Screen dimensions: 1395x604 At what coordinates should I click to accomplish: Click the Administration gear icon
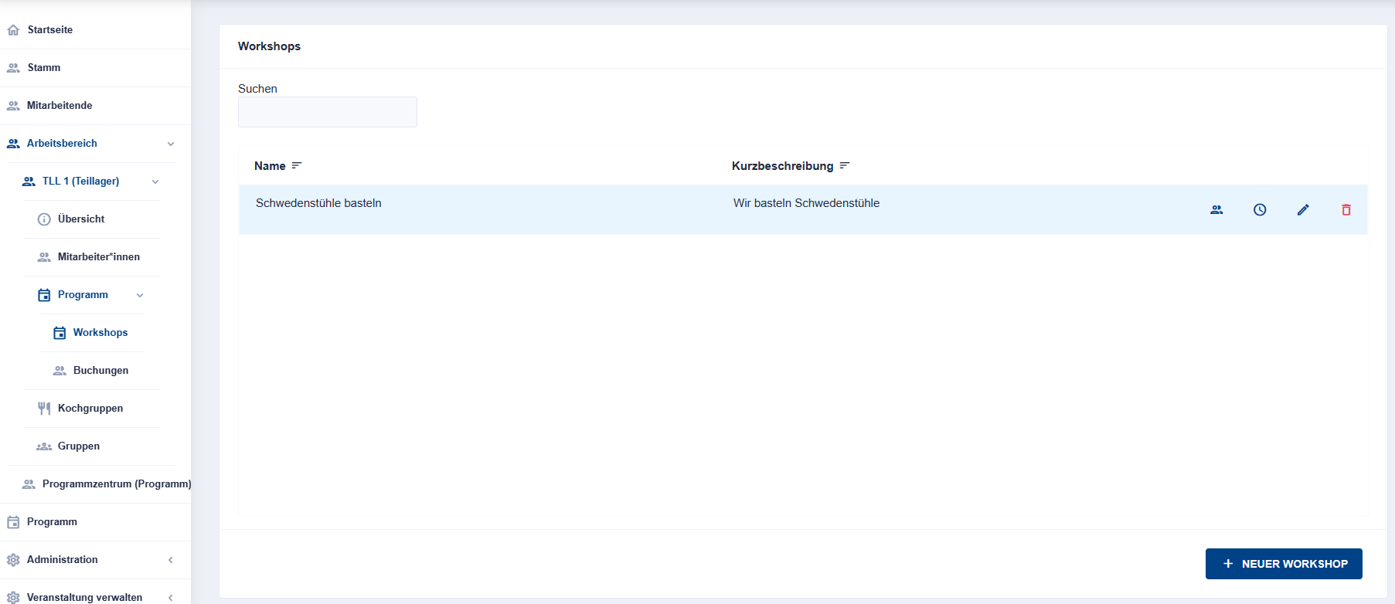13,560
